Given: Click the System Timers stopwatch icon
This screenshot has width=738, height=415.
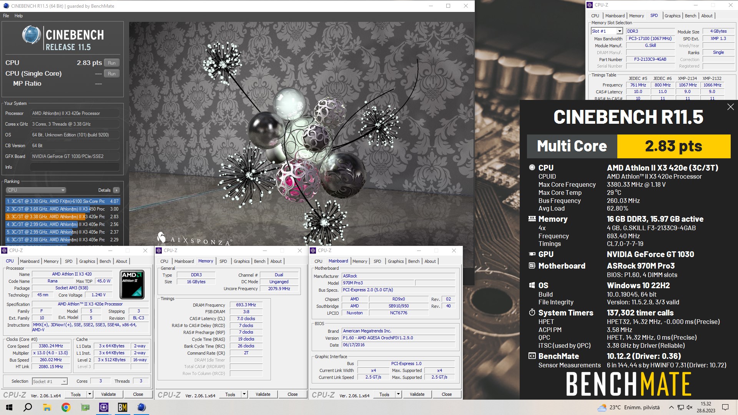Looking at the screenshot, I should [532, 312].
